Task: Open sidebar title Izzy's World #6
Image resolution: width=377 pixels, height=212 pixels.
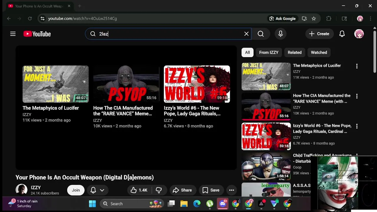Action: (x=322, y=128)
